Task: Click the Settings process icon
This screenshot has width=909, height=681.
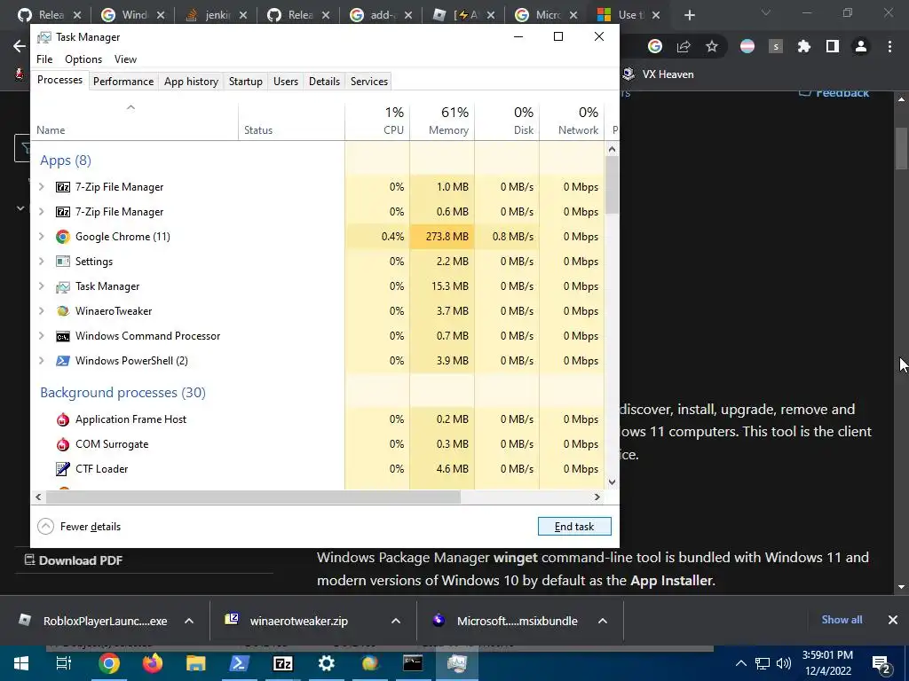Action: (63, 262)
